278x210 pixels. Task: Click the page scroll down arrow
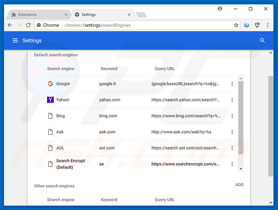271,203
